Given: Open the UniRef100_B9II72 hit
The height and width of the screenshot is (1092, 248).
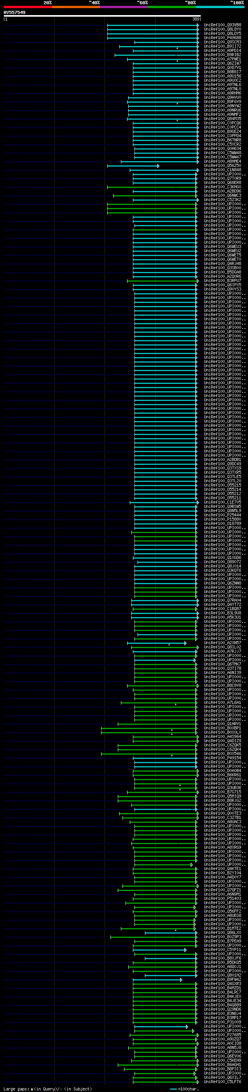Looking at the screenshot, I should (x=222, y=46).
